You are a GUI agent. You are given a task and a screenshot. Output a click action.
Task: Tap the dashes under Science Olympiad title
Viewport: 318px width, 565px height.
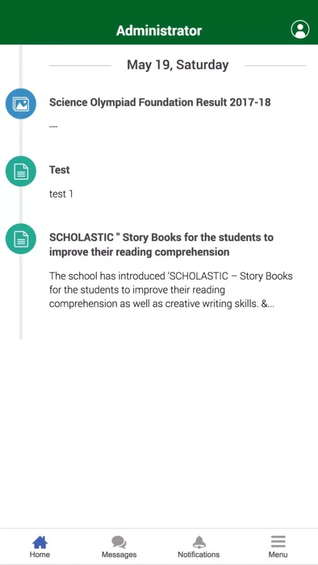click(53, 127)
